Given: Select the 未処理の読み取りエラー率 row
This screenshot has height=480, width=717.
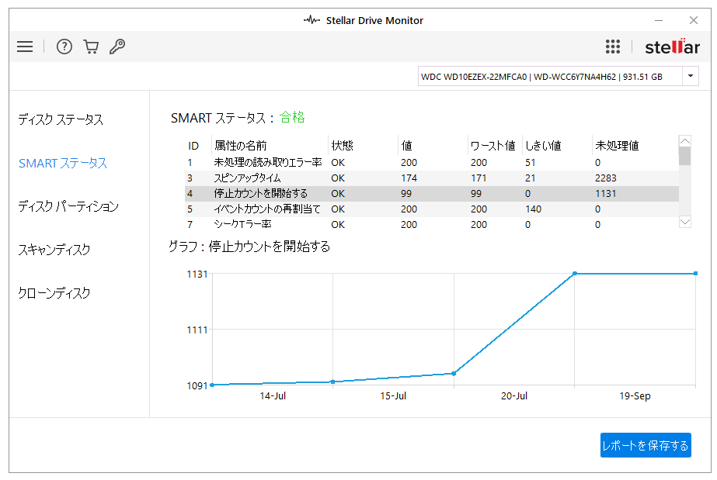Looking at the screenshot, I should (x=432, y=162).
